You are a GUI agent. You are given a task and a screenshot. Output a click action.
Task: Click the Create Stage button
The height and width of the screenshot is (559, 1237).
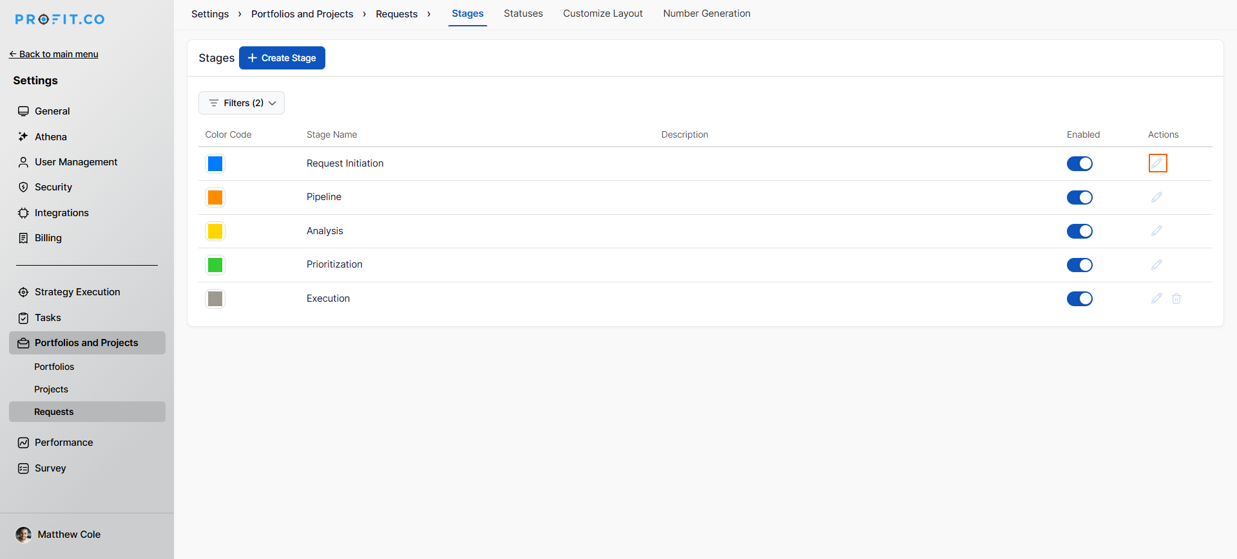[x=282, y=58]
